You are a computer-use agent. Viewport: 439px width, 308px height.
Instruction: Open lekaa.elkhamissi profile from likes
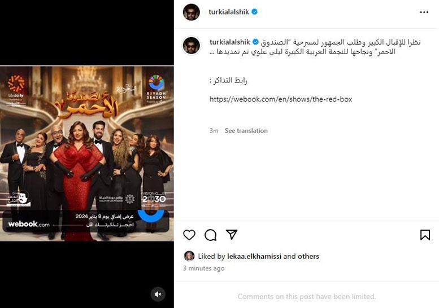(x=254, y=256)
